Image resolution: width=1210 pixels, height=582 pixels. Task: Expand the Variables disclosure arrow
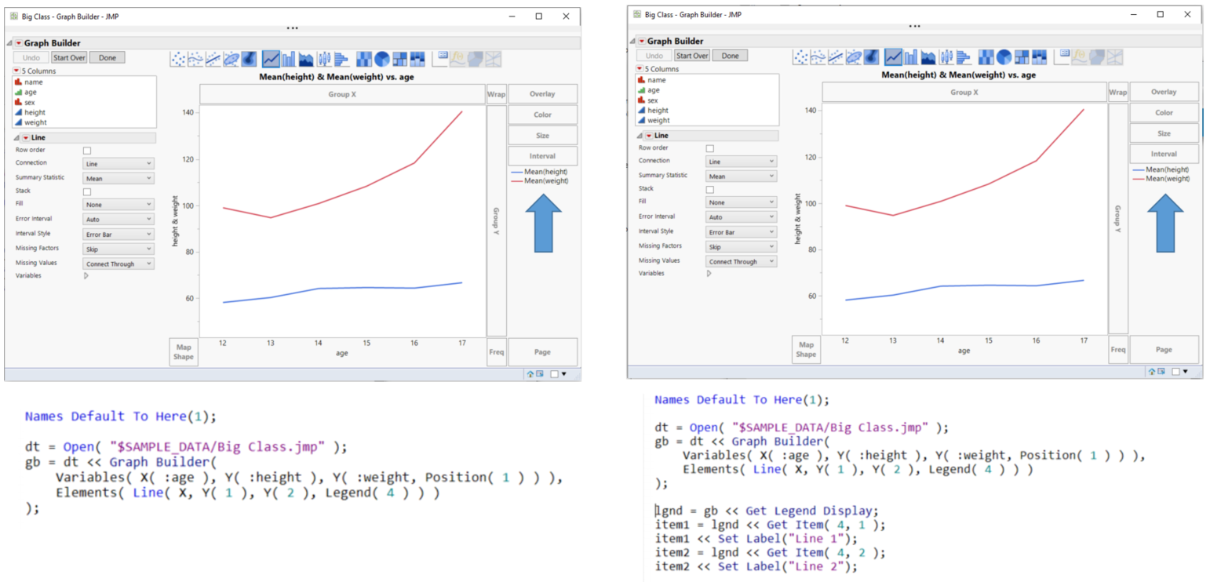pos(86,275)
